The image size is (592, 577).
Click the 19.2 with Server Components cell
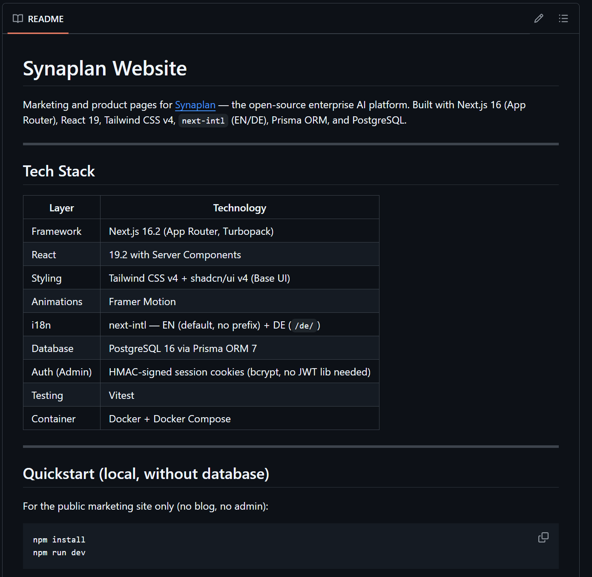pos(239,254)
